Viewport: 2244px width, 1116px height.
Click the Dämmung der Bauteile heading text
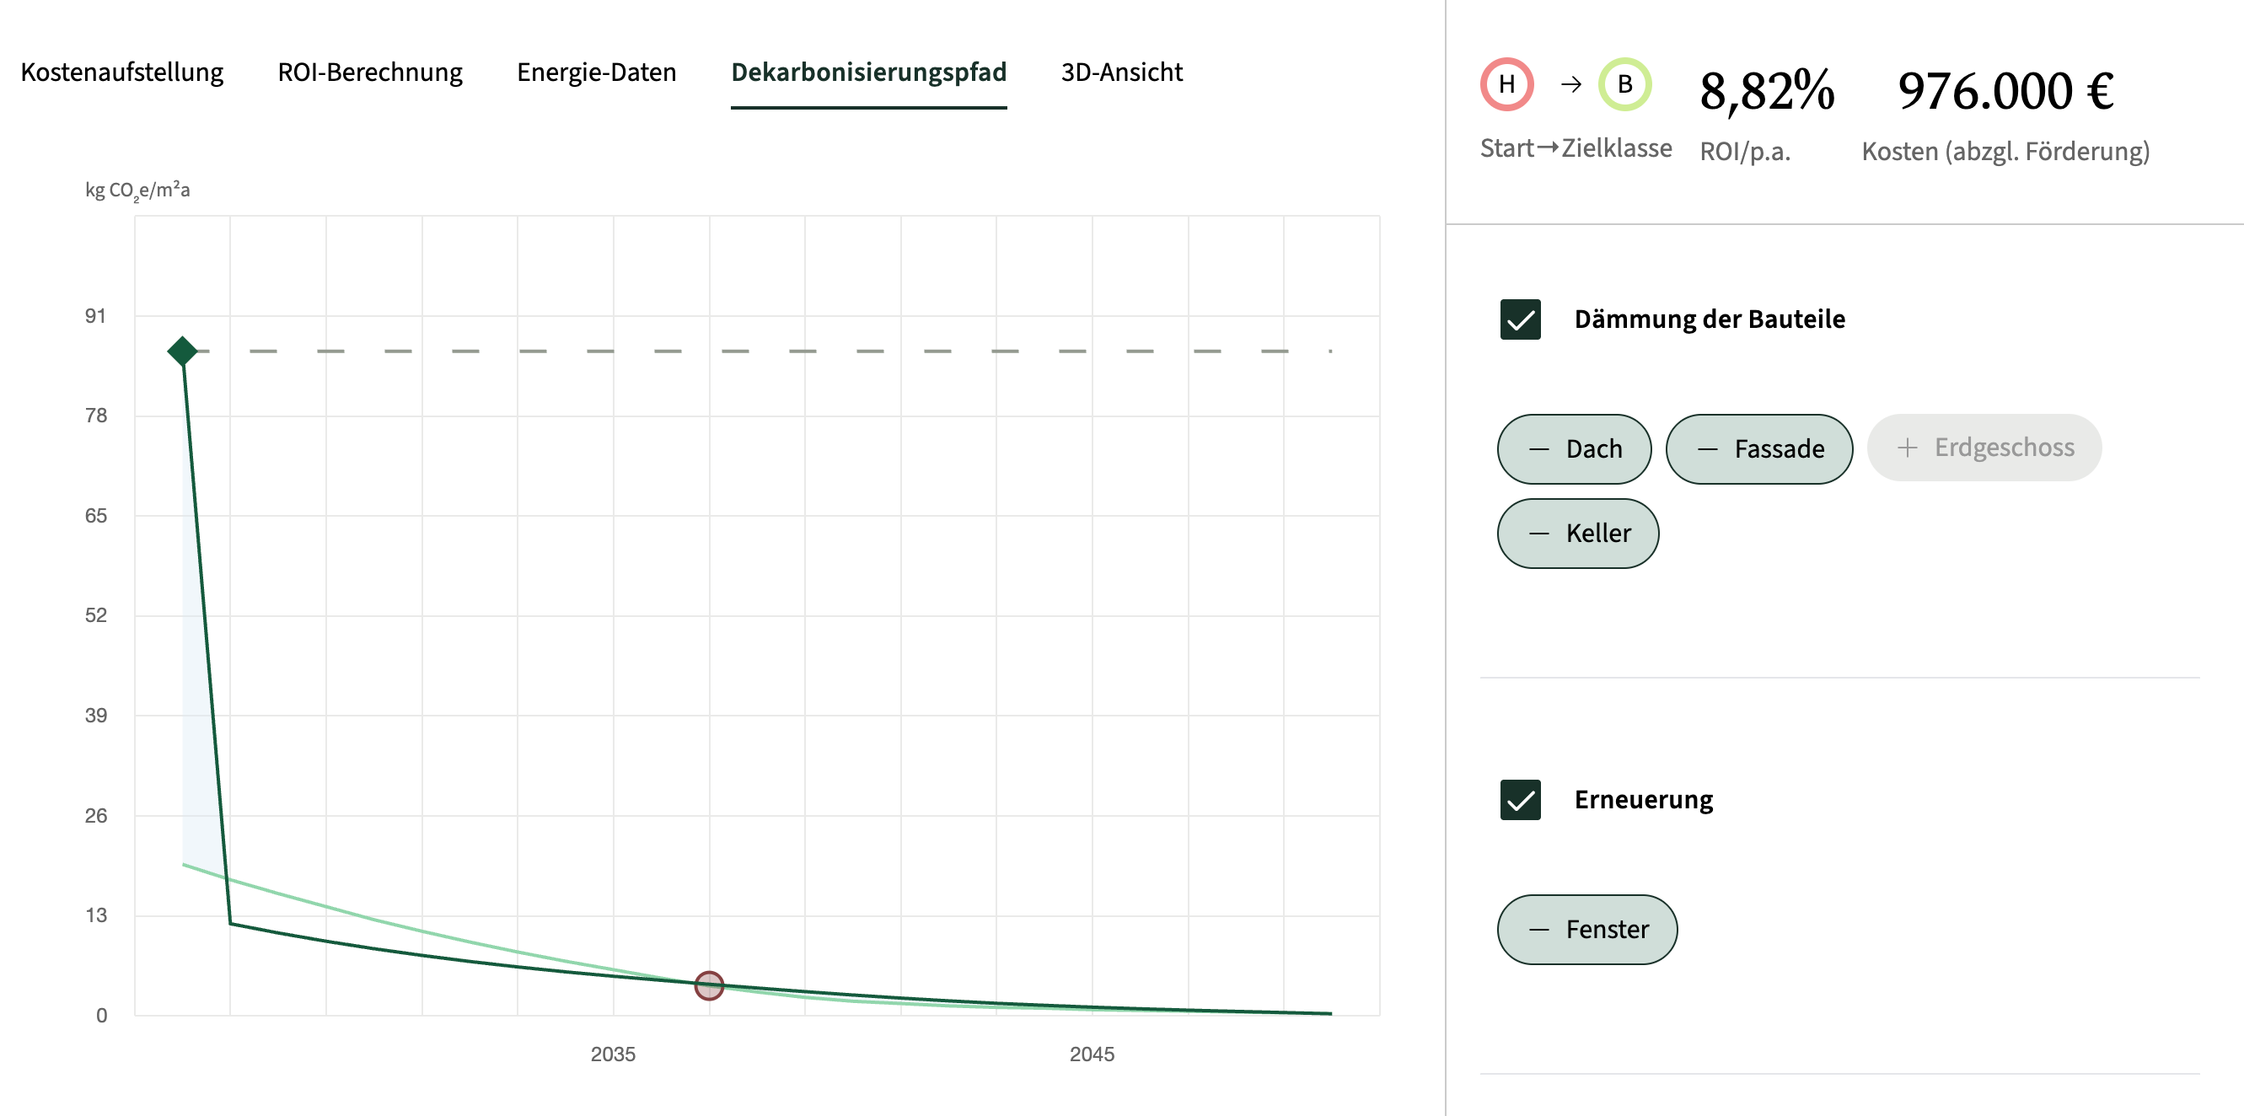[1710, 319]
